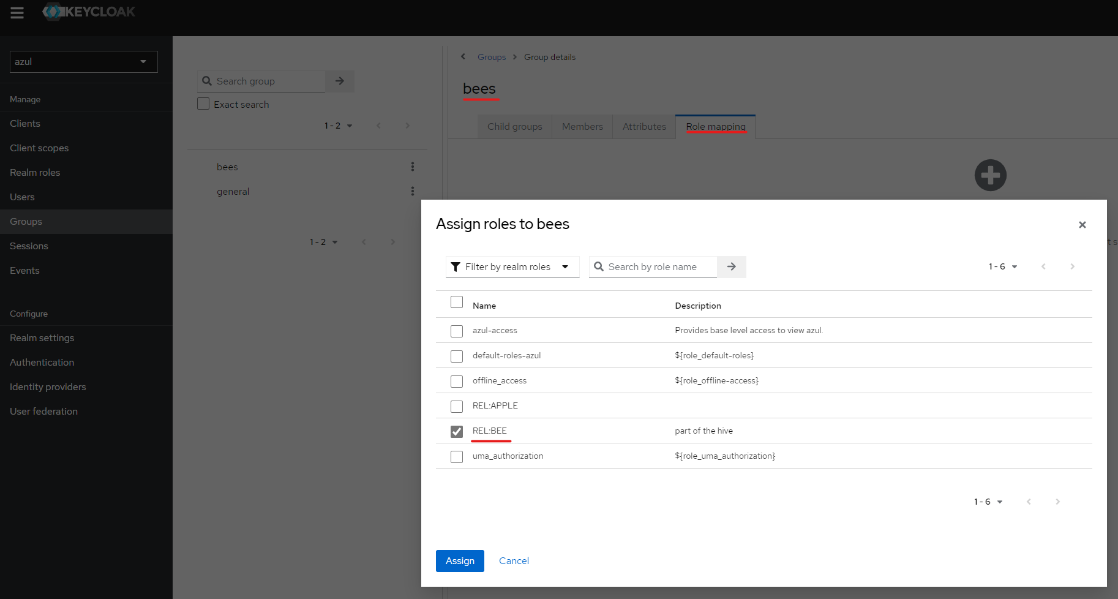Open the azul realm selector dropdown
The height and width of the screenshot is (599, 1118).
pyautogui.click(x=83, y=61)
